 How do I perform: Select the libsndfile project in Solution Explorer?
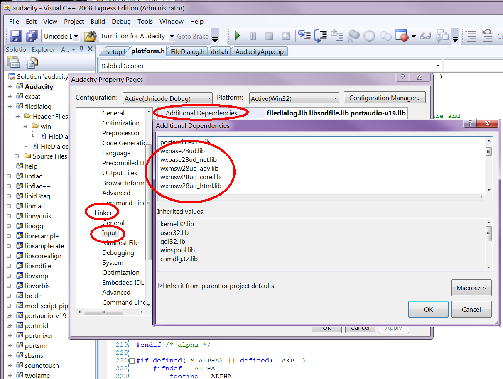pyautogui.click(x=38, y=266)
